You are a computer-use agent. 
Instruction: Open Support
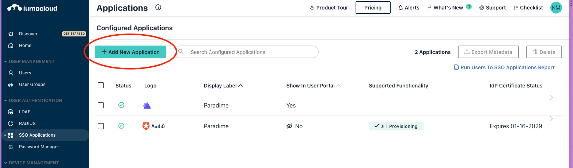click(x=493, y=8)
